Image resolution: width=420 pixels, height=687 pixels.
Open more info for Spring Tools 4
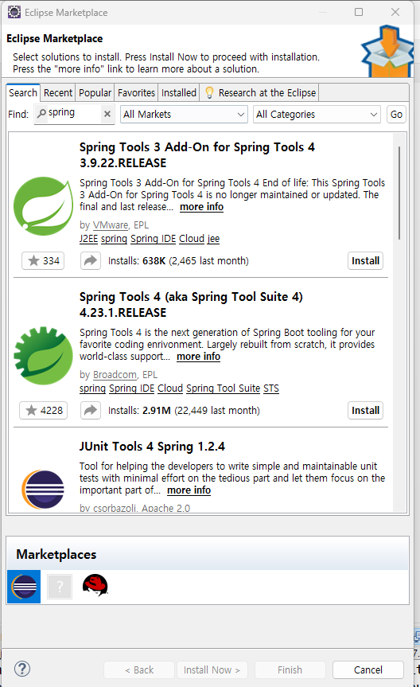point(198,357)
